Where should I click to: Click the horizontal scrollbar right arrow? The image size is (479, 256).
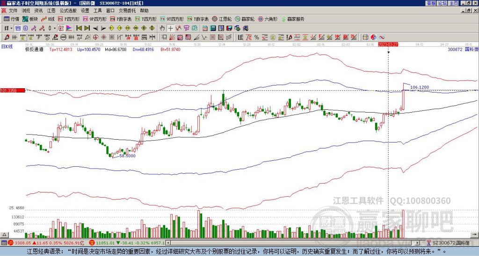click(x=418, y=243)
